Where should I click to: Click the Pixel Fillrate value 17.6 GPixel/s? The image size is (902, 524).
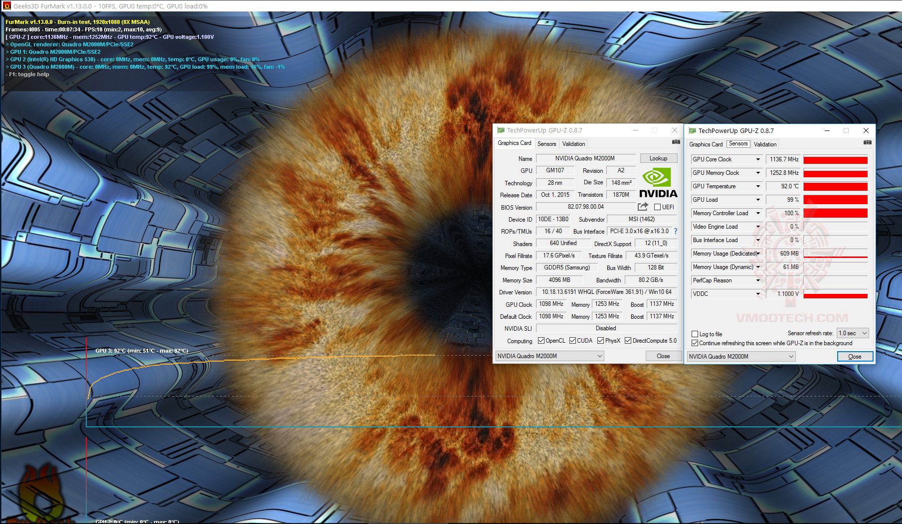pos(559,256)
